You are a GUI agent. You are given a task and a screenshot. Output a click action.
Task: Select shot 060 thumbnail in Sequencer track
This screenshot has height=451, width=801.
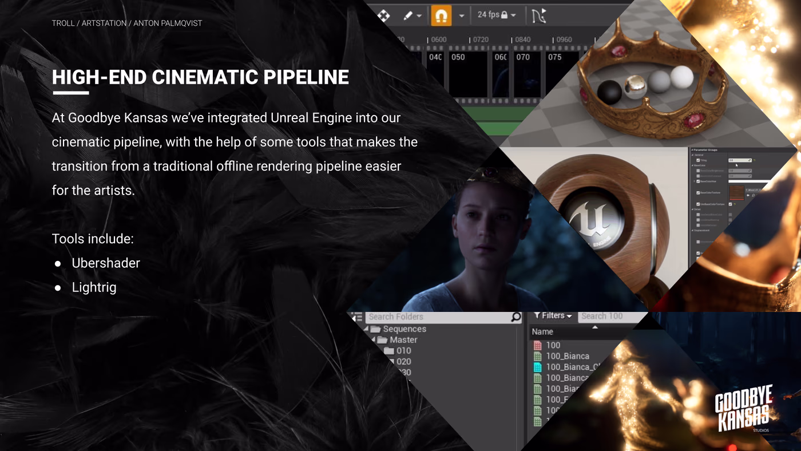(501, 74)
